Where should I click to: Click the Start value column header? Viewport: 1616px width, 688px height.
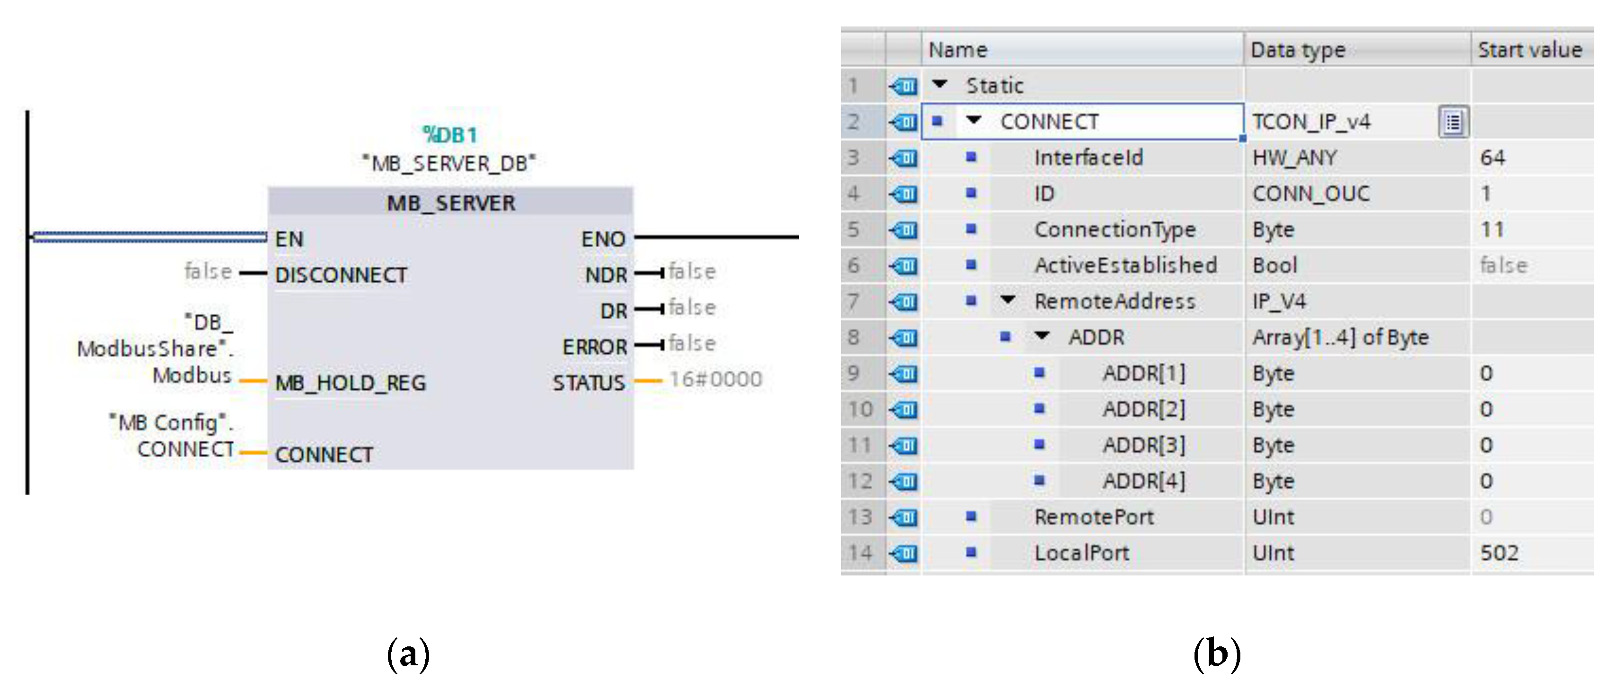point(1529,50)
